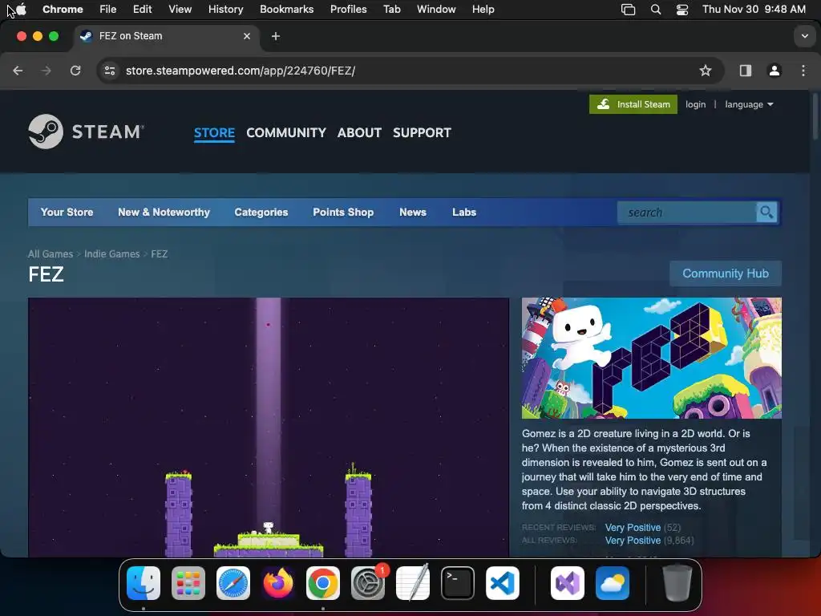Reload the page with the refresh icon
Viewport: 821px width, 616px height.
pyautogui.click(x=75, y=71)
